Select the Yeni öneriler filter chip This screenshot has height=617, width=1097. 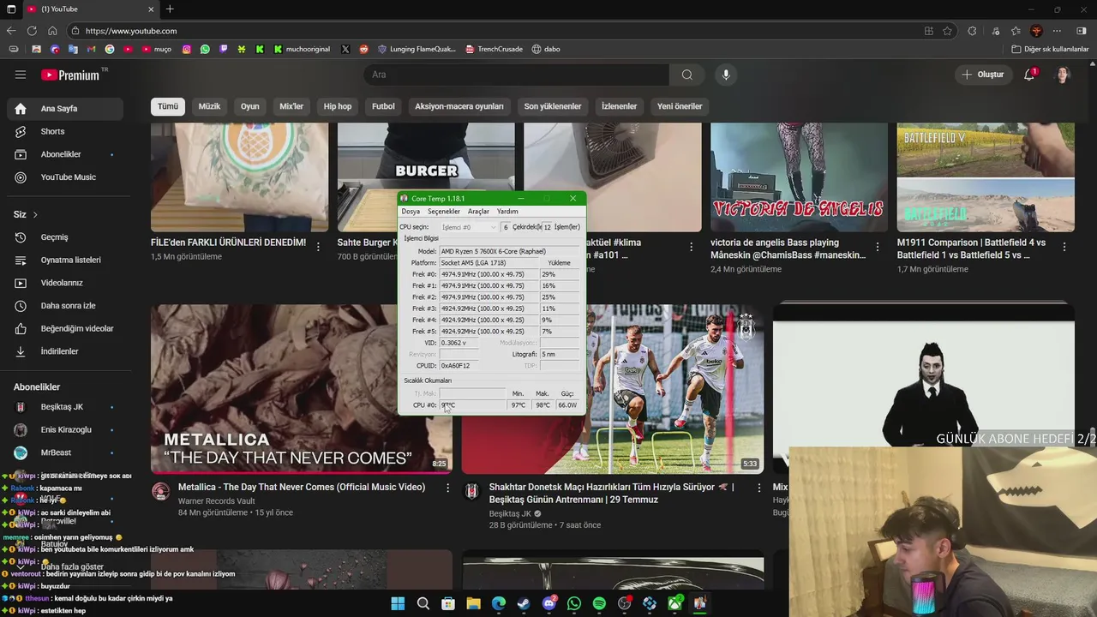click(680, 106)
